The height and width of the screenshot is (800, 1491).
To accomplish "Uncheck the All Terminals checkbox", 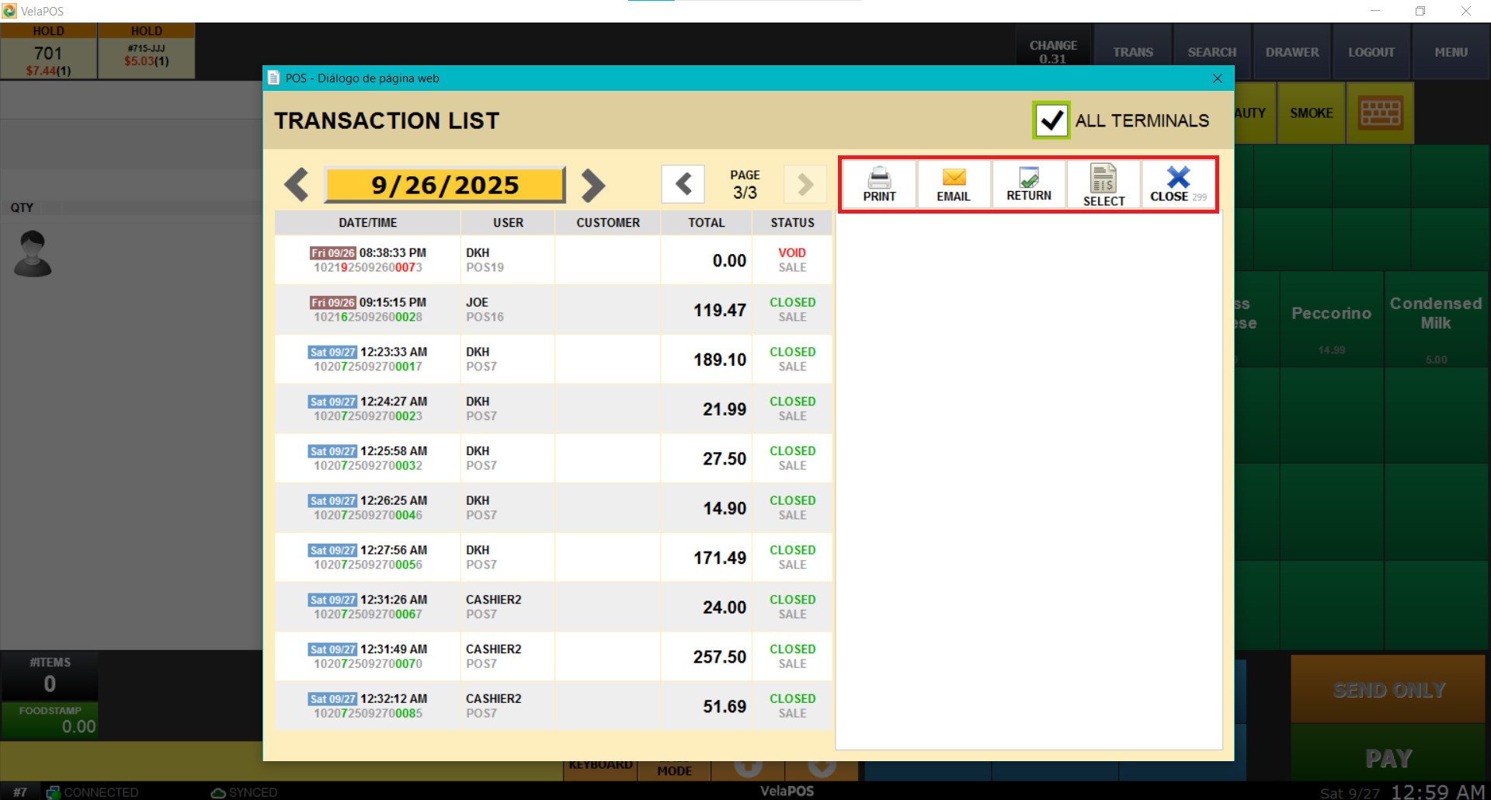I will click(1051, 120).
